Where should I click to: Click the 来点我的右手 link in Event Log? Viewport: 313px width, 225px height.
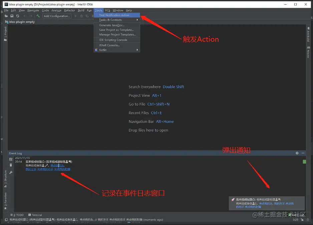[45, 169]
